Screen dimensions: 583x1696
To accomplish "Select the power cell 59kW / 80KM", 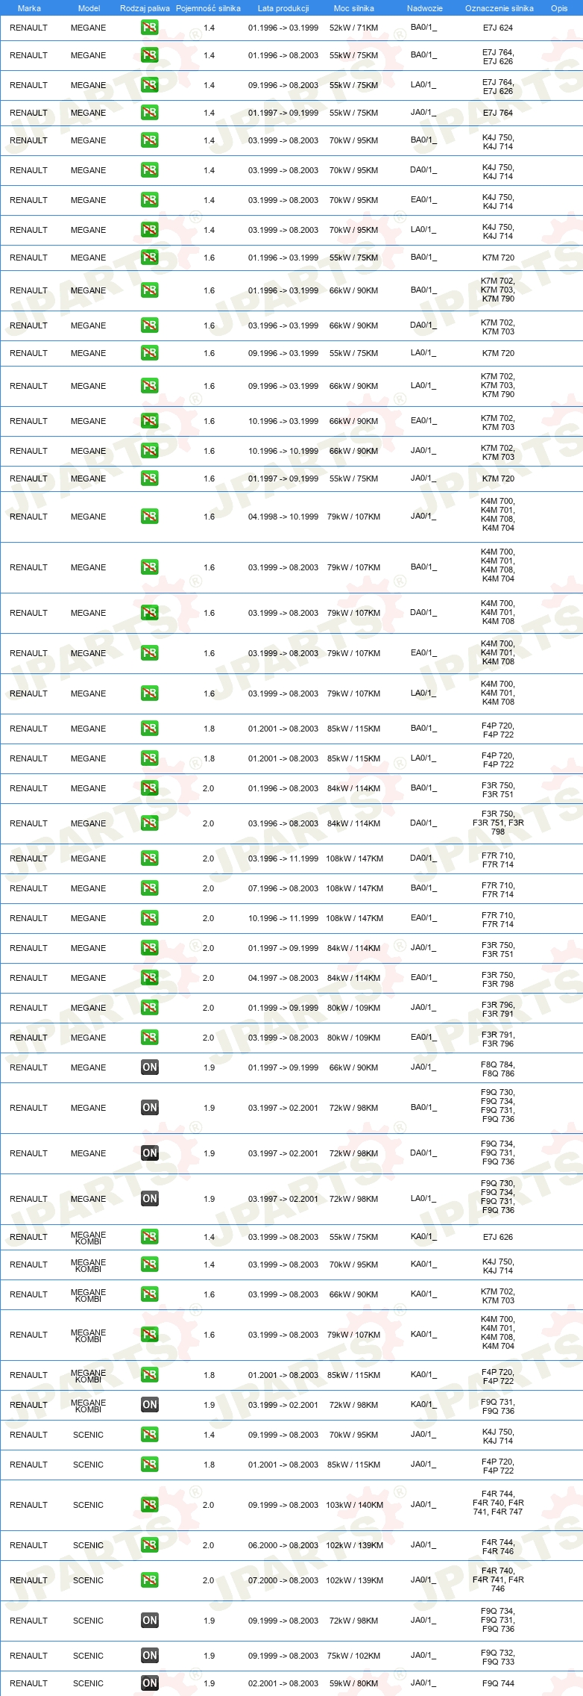I will tap(354, 1683).
